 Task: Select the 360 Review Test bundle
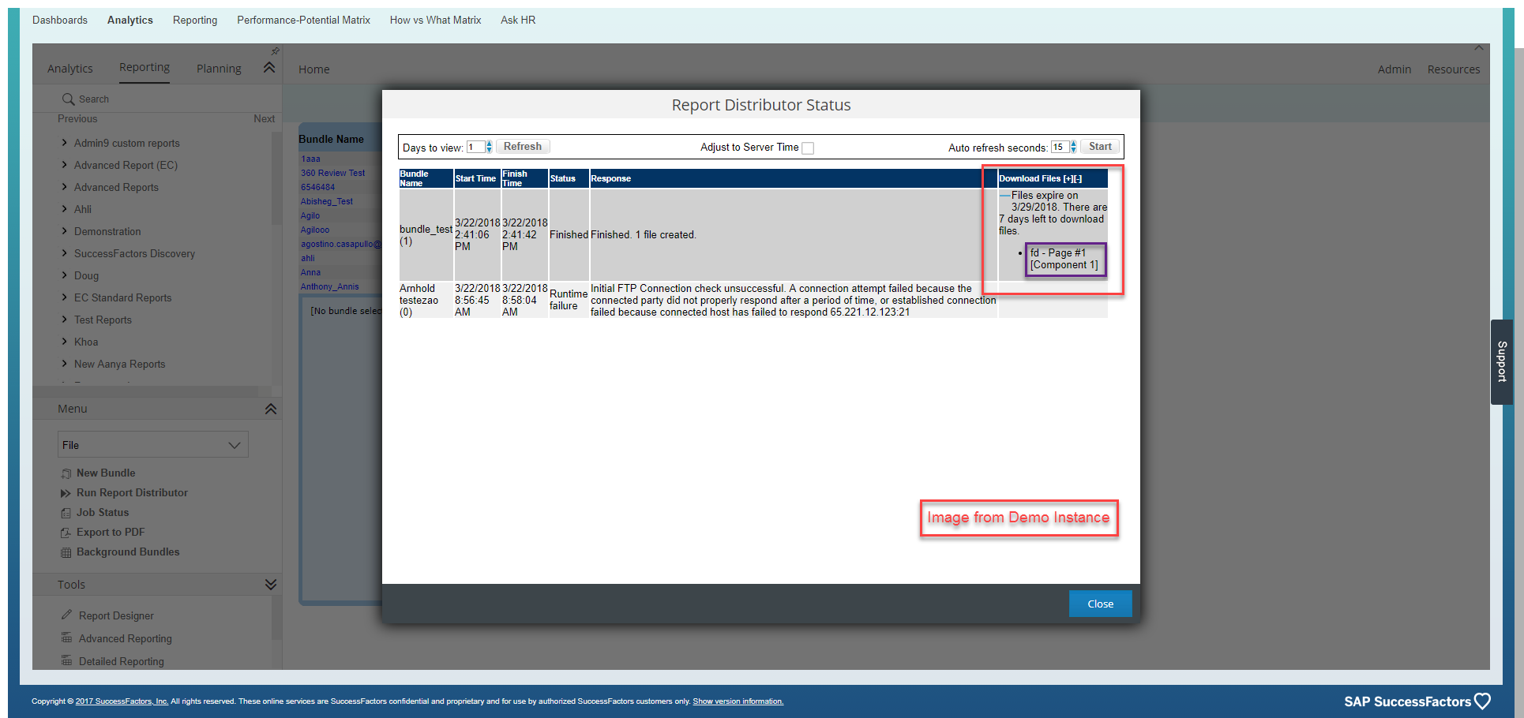[332, 173]
